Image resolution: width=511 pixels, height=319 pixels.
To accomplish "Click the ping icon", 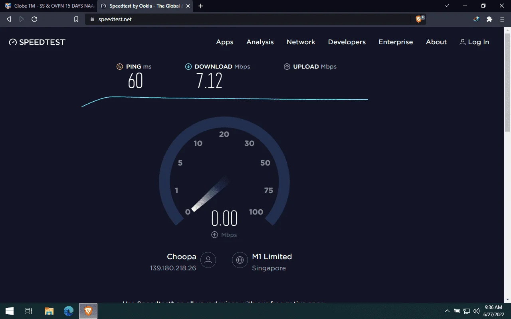I will click(120, 67).
